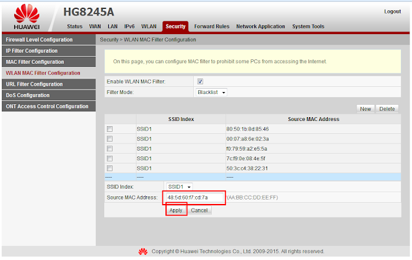Image resolution: width=412 pixels, height=260 pixels.
Task: Open URL Filter Configuration page
Action: [x=49, y=84]
